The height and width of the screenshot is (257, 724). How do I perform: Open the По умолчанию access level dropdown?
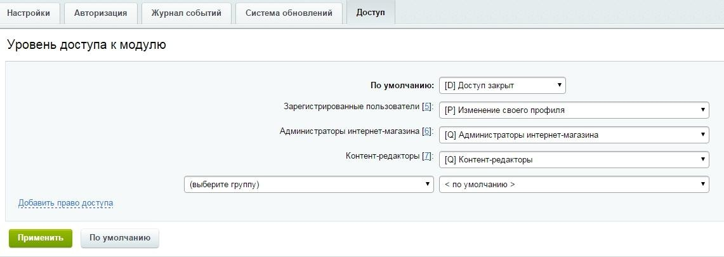[x=503, y=86]
